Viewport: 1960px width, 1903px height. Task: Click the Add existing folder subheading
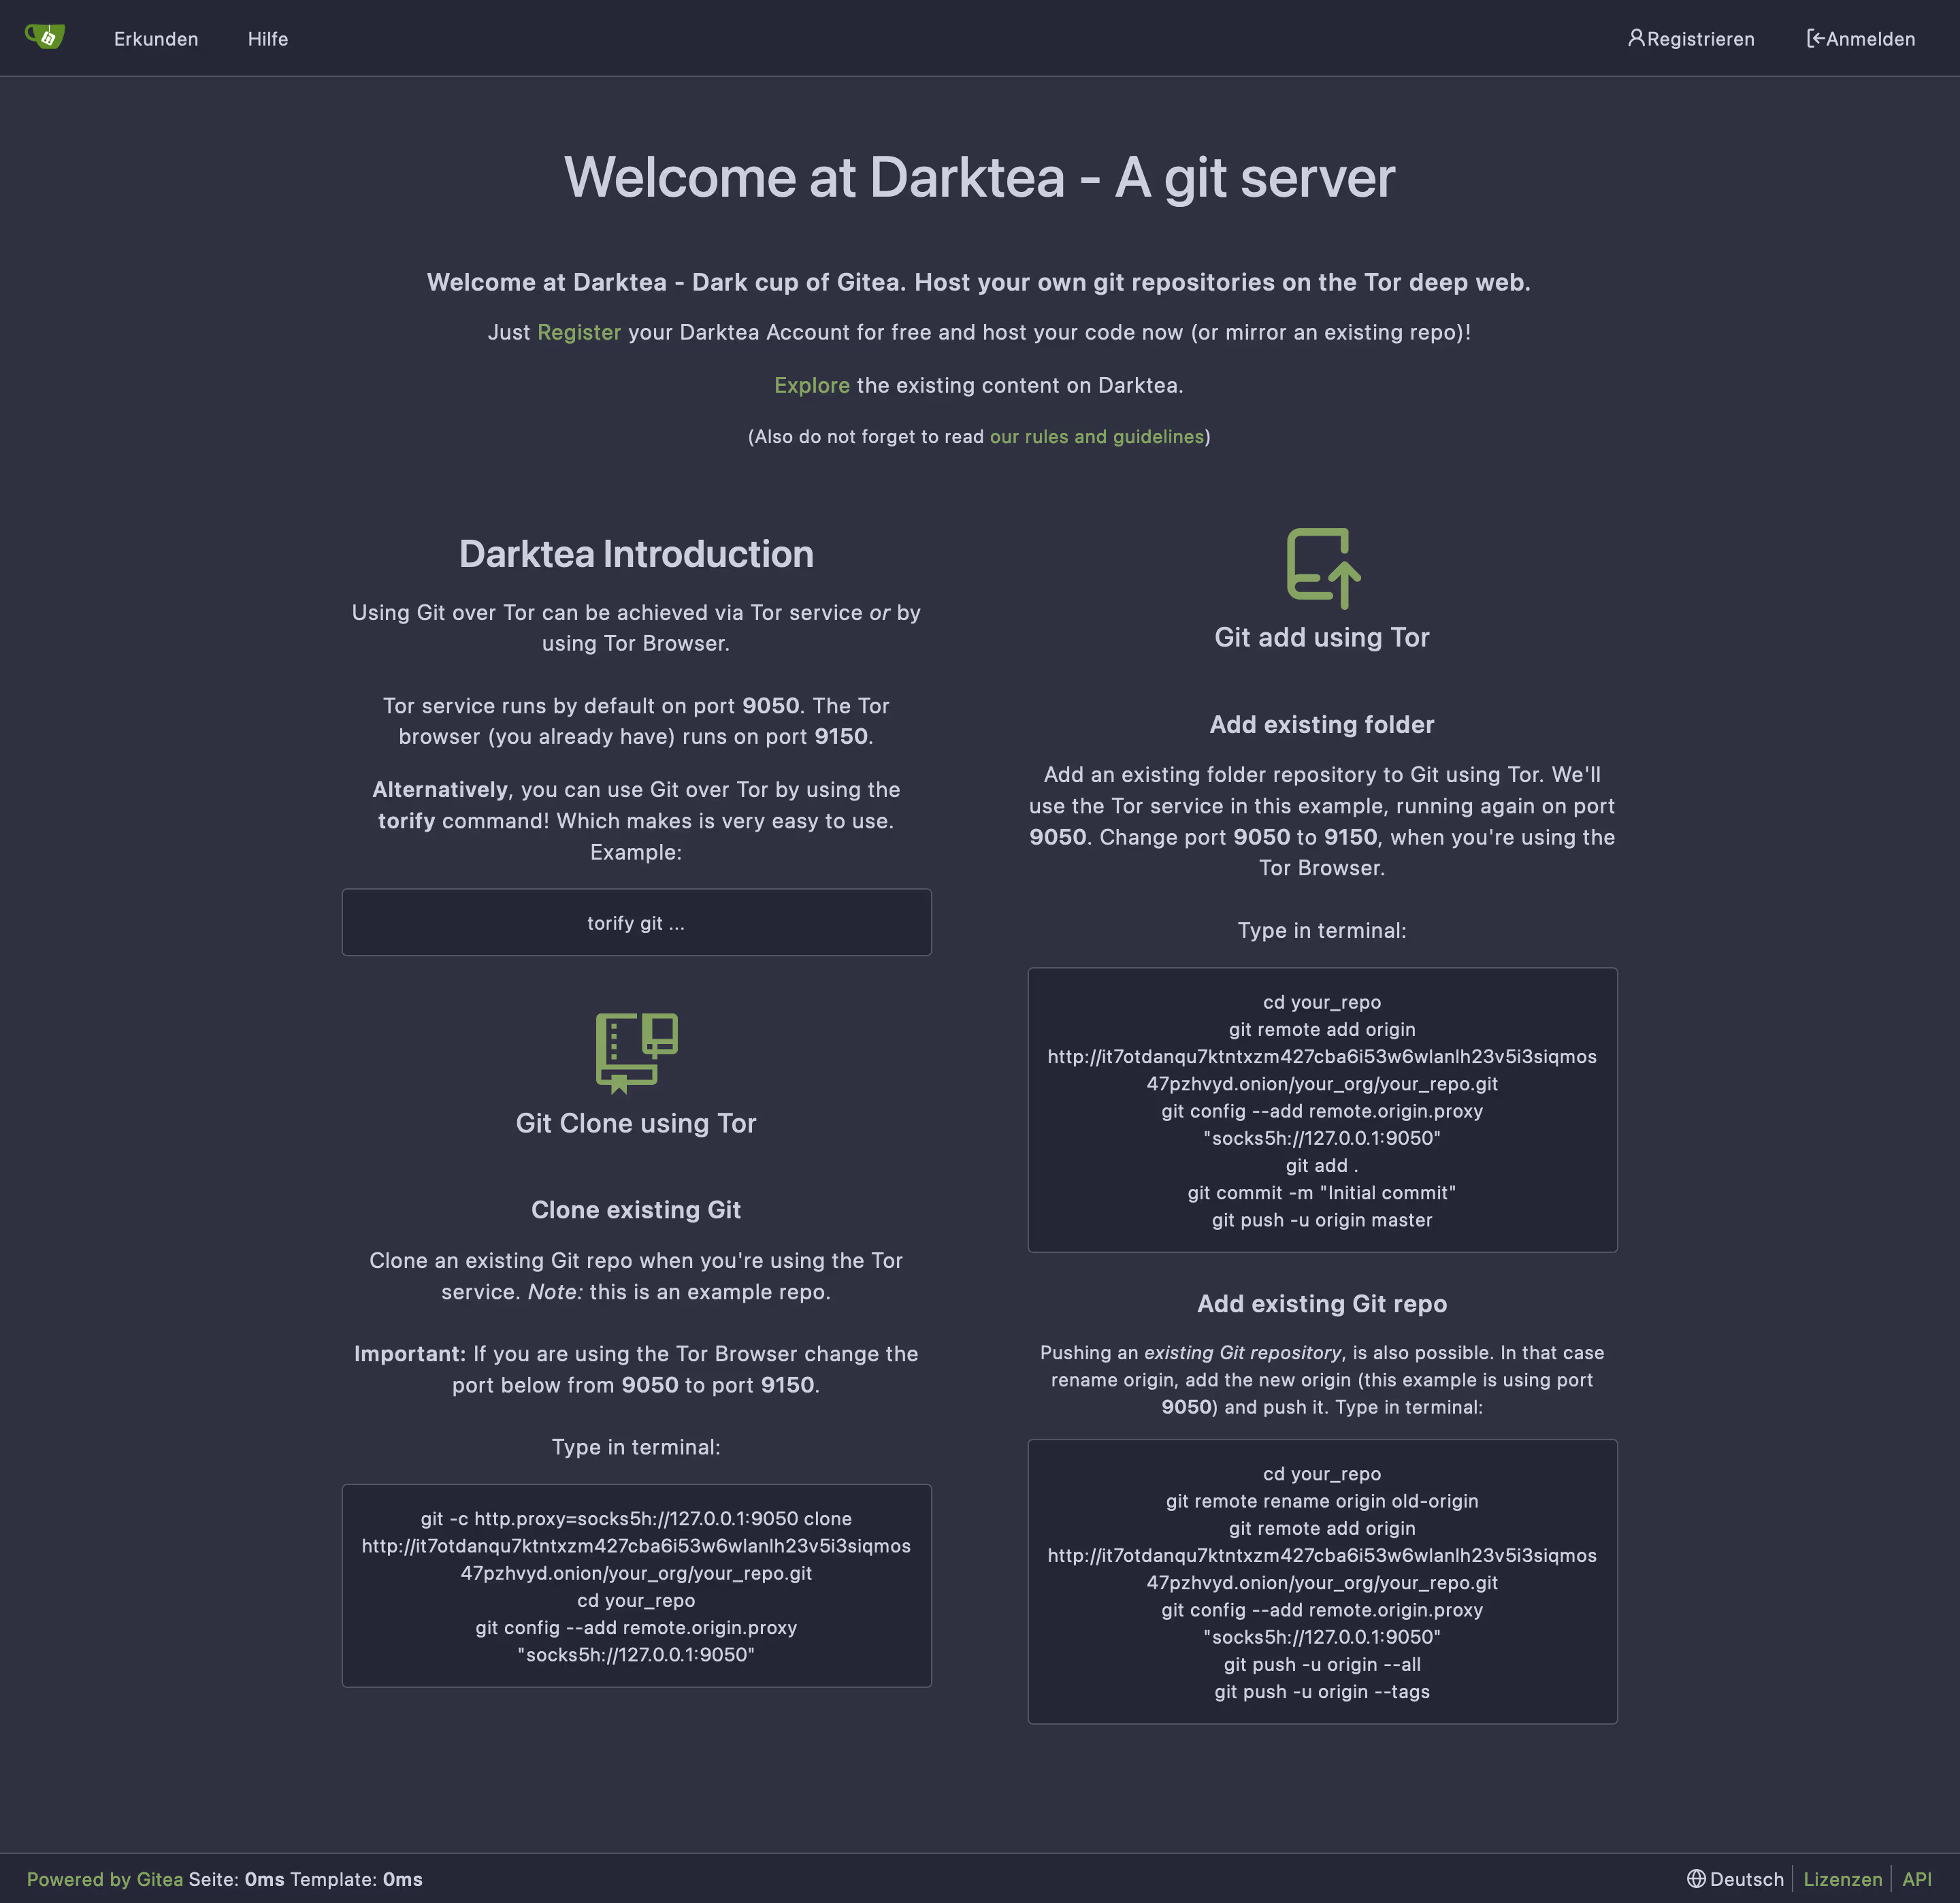(1322, 724)
